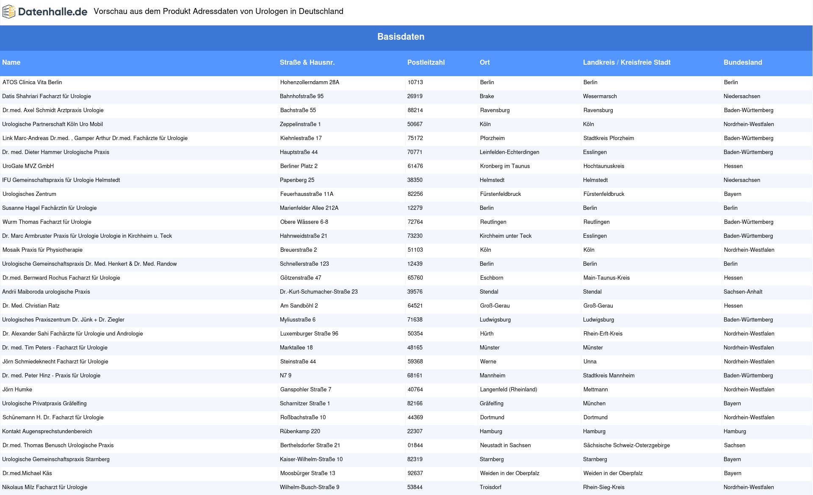Viewport: 813px width, 495px height.
Task: Click Jörn Schmiedeknecht Facharzt für Urologie
Action: tap(55, 361)
